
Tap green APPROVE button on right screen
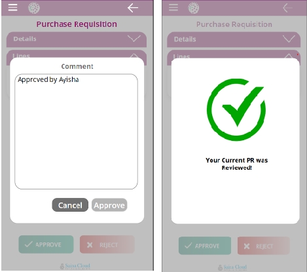click(x=205, y=246)
